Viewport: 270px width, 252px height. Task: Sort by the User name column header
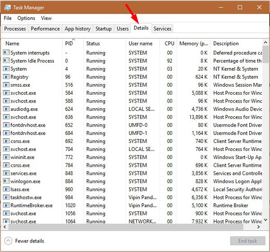143,44
